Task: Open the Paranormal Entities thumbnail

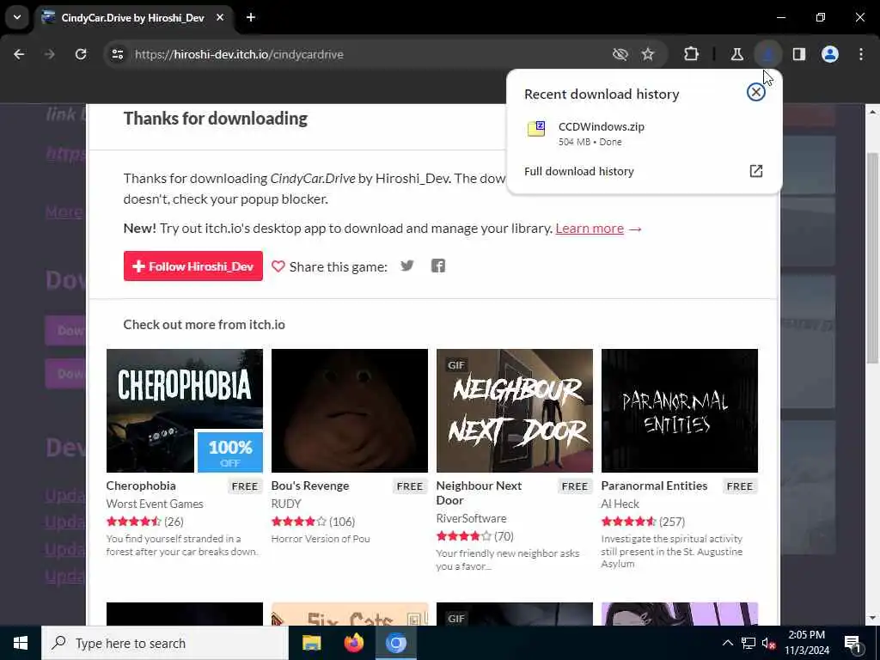Action: coord(679,411)
